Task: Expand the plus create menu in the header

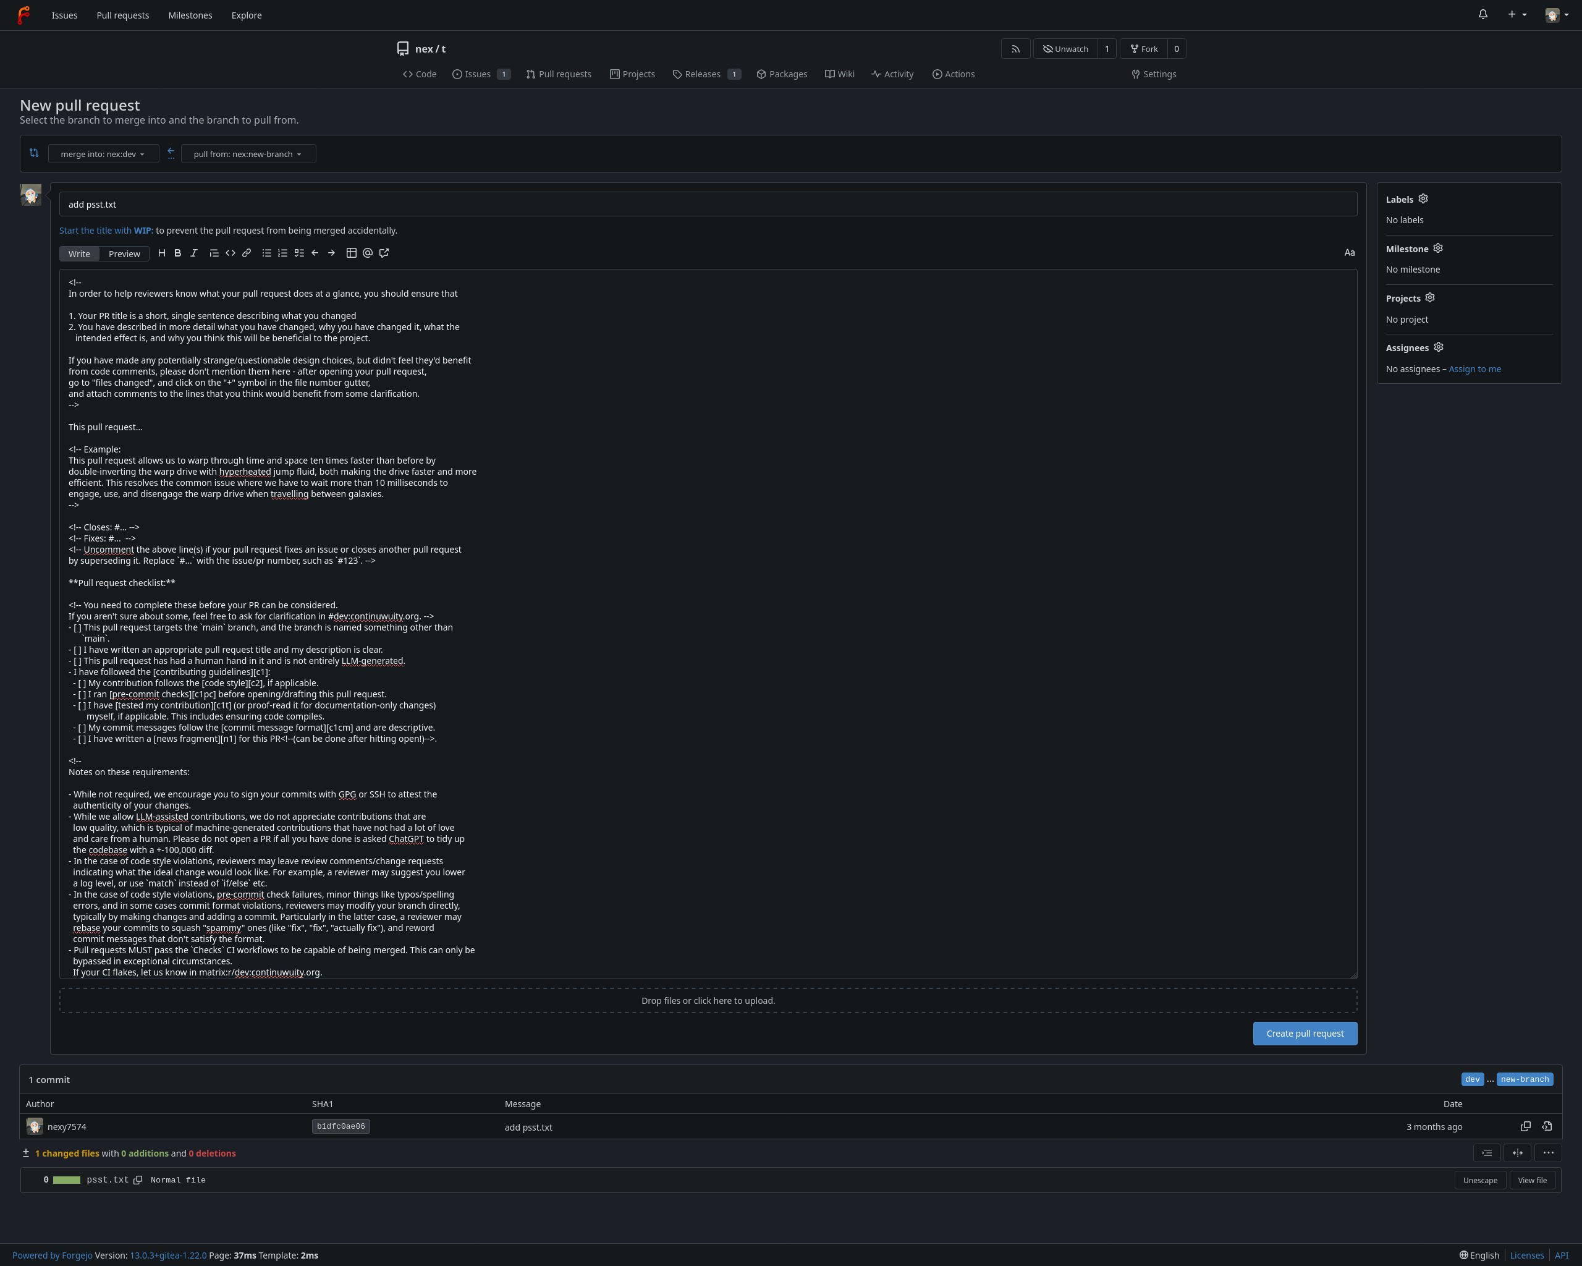Action: click(1516, 15)
